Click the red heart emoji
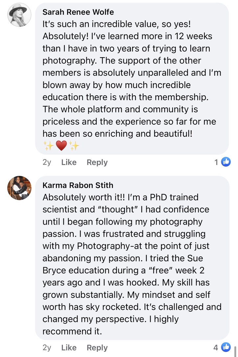This screenshot has height=357, width=238. coord(61,145)
